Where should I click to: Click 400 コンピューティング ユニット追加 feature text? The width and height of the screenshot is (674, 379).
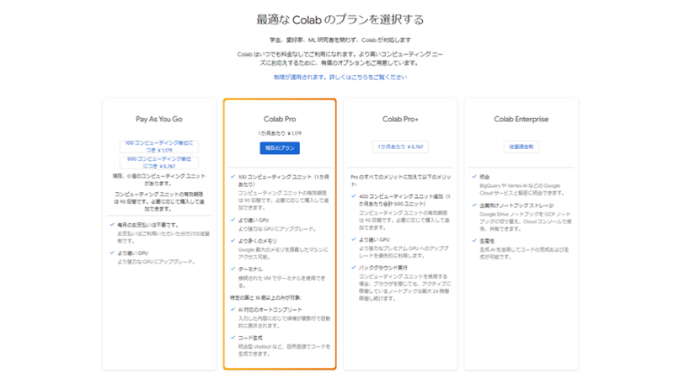point(404,200)
